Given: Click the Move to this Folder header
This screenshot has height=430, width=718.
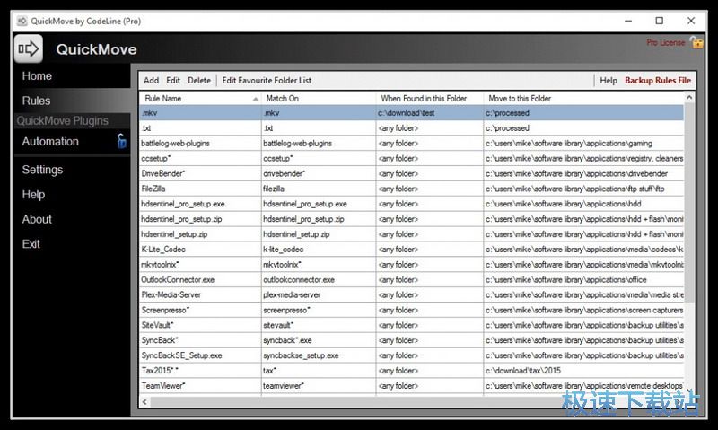Looking at the screenshot, I should click(520, 98).
